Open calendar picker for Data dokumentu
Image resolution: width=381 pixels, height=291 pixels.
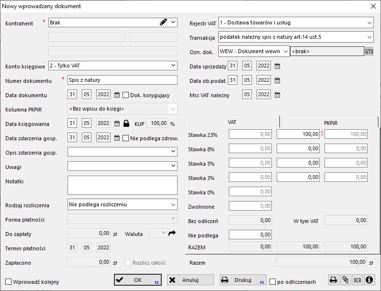coord(117,95)
